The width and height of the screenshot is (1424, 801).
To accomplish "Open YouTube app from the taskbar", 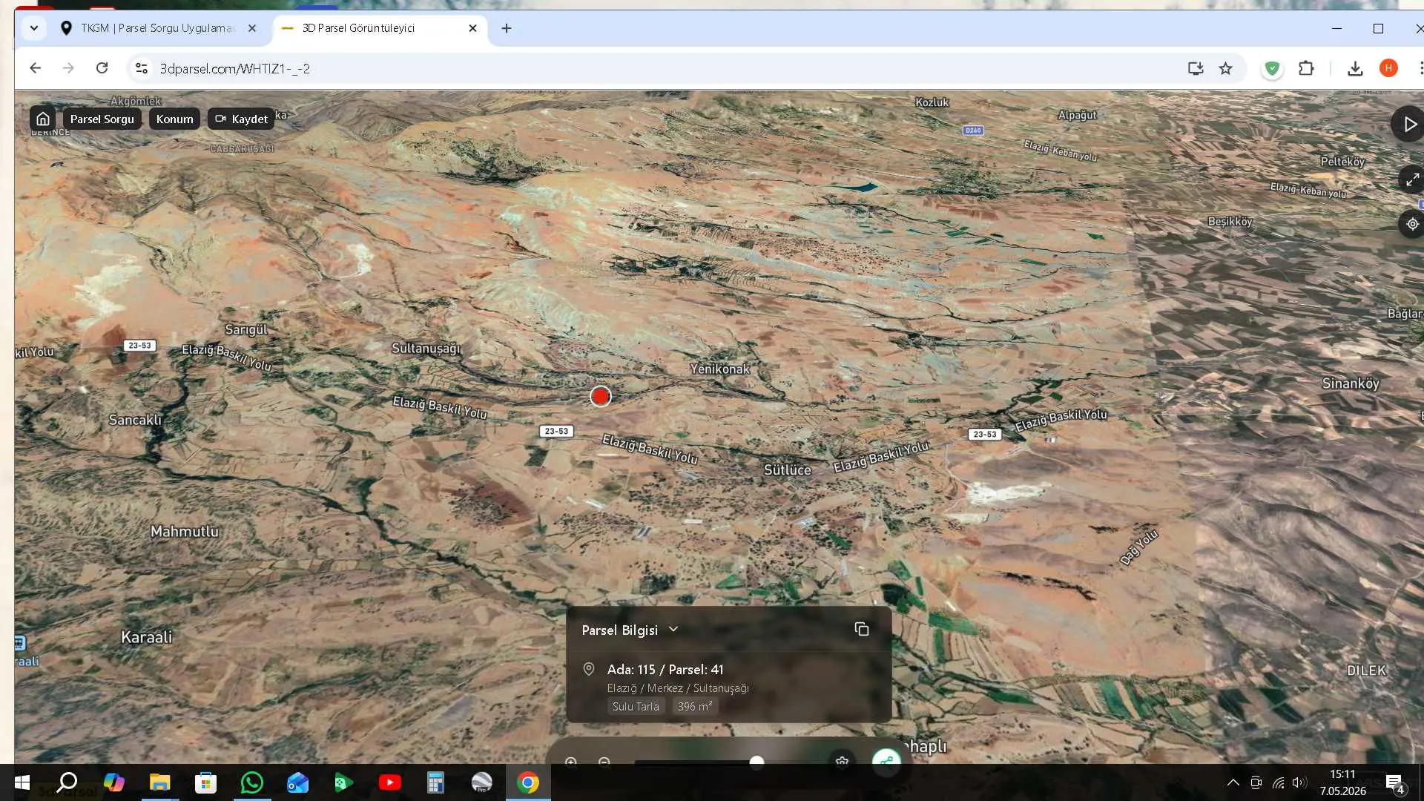I will [389, 782].
